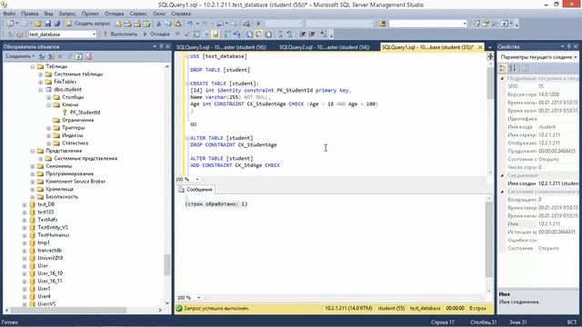
Task: Click the PK_StudentId key icon
Action: coord(65,113)
